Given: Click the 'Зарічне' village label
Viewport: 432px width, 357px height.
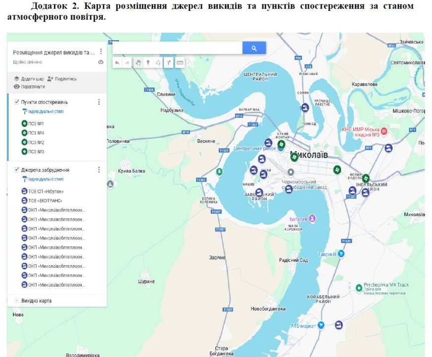Looking at the screenshot, I should (217, 257).
